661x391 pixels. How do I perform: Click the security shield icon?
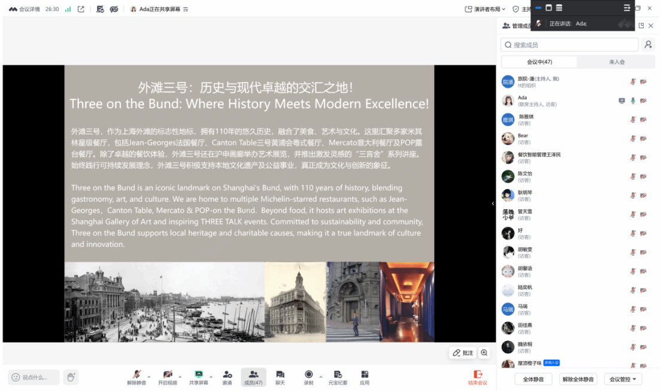(516, 9)
